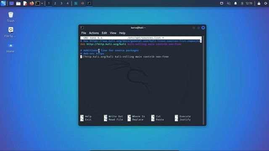Screen dimensions: 269x151
Task: Click the nano Write Out shortcut label
Action: [x=116, y=117]
